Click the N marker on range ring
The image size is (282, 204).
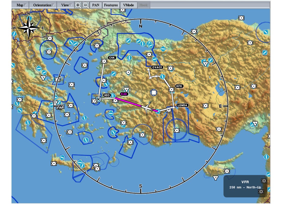click(x=140, y=26)
